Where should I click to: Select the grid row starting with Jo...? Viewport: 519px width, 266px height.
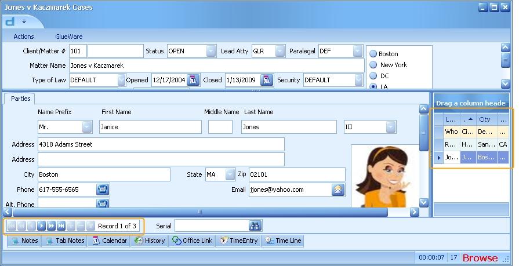point(471,157)
